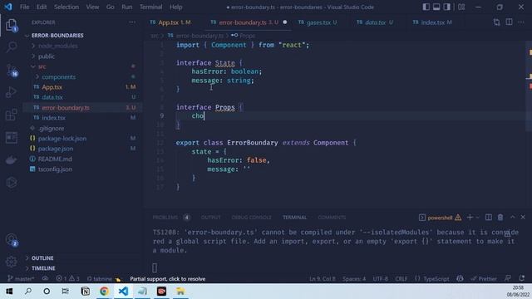
Task: Open Windows Start menu
Action: pyautogui.click(x=9, y=292)
